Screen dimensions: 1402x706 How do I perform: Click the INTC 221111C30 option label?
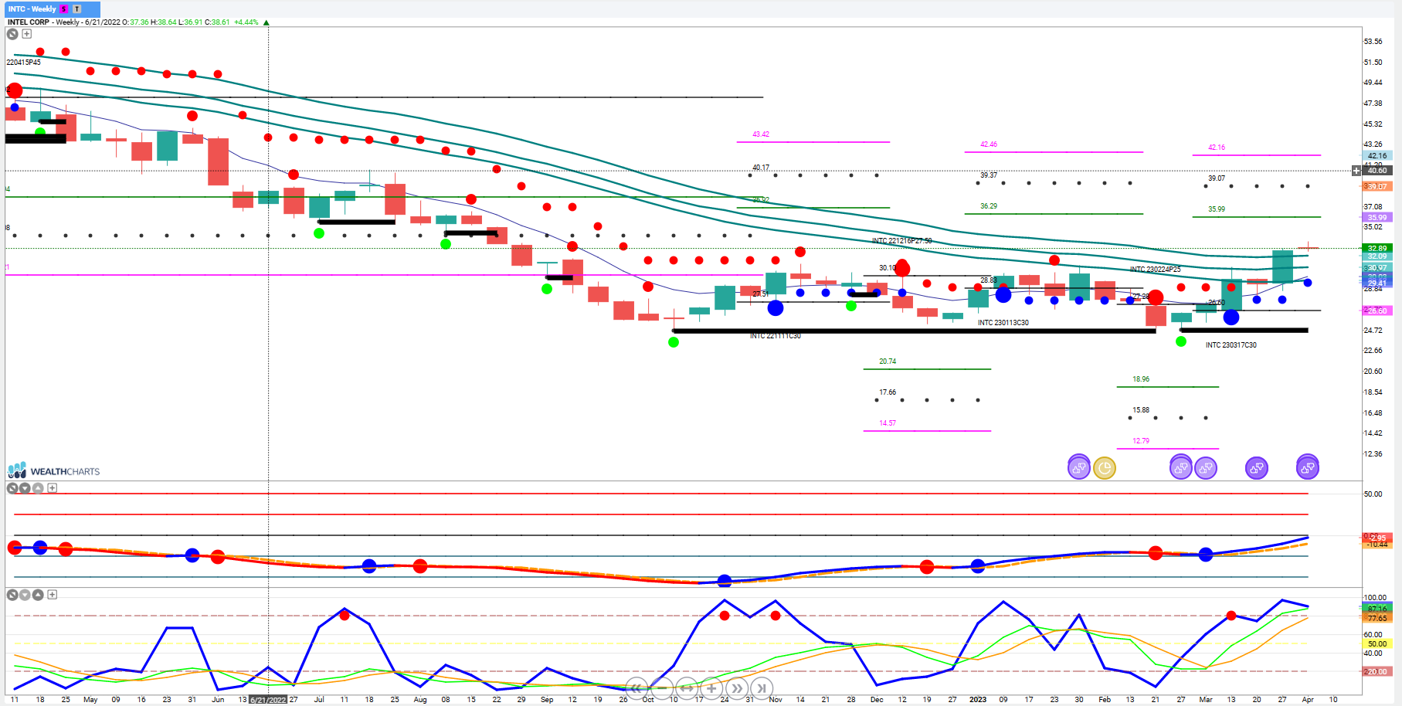(x=776, y=336)
